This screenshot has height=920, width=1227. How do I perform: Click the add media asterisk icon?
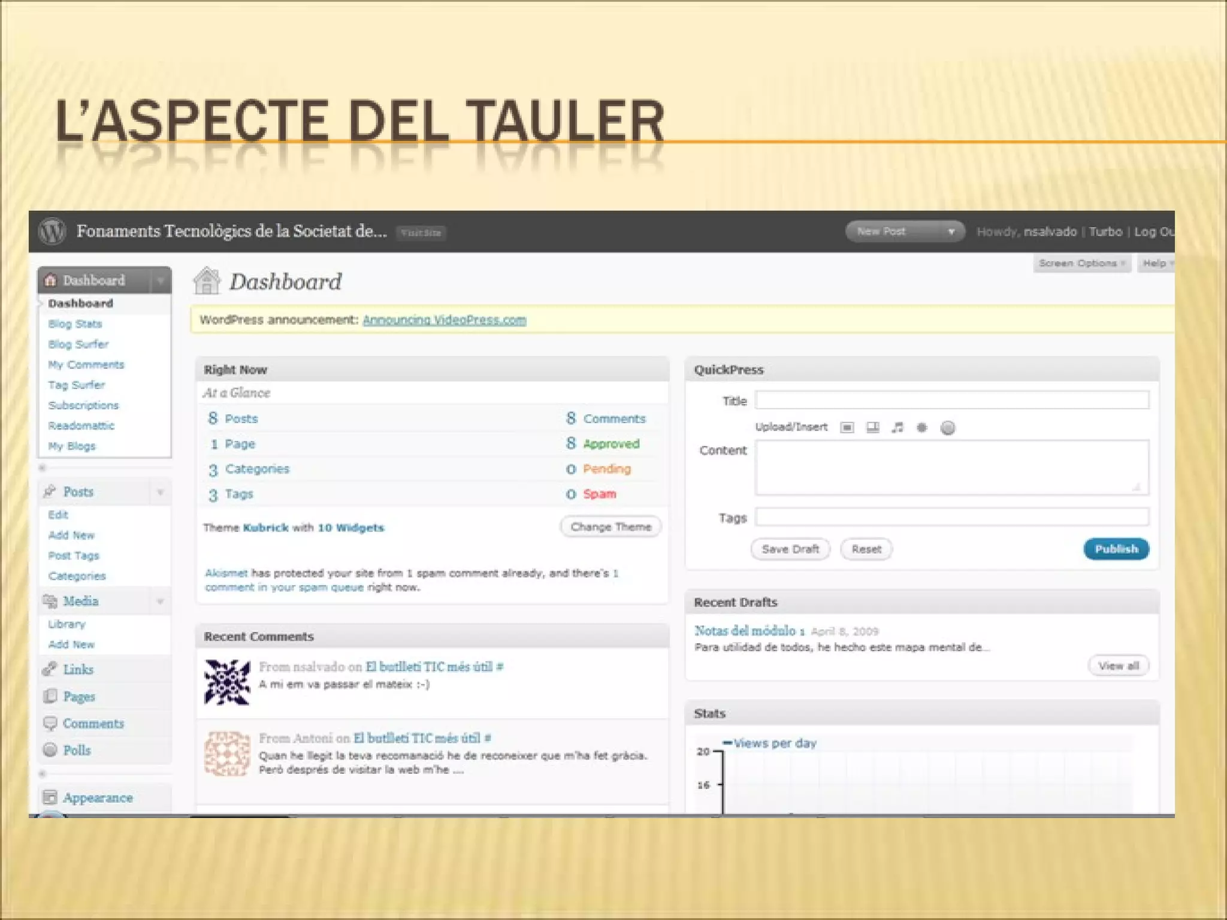(922, 427)
